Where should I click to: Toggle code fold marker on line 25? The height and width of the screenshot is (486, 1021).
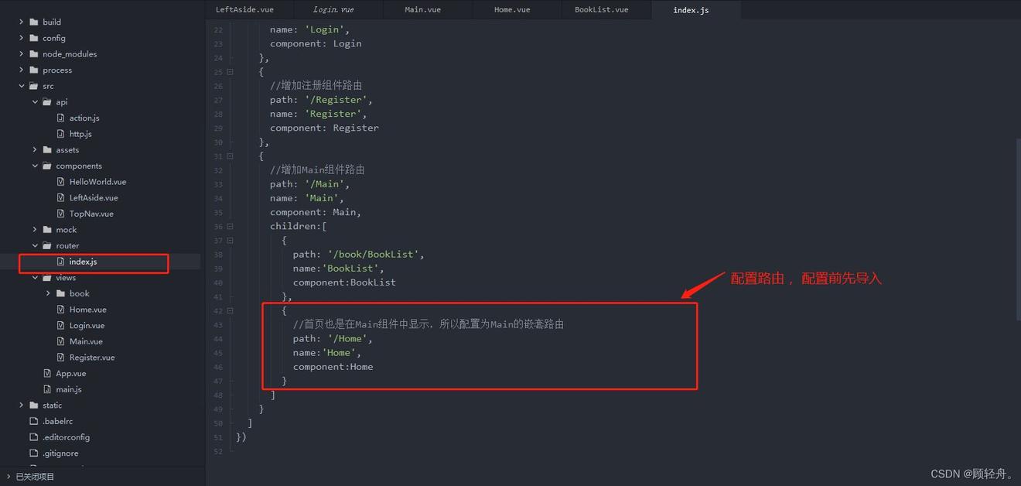(230, 72)
